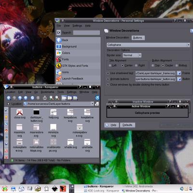Click the Tree View icon in Konqueror toolbar

pyautogui.click(x=69, y=98)
